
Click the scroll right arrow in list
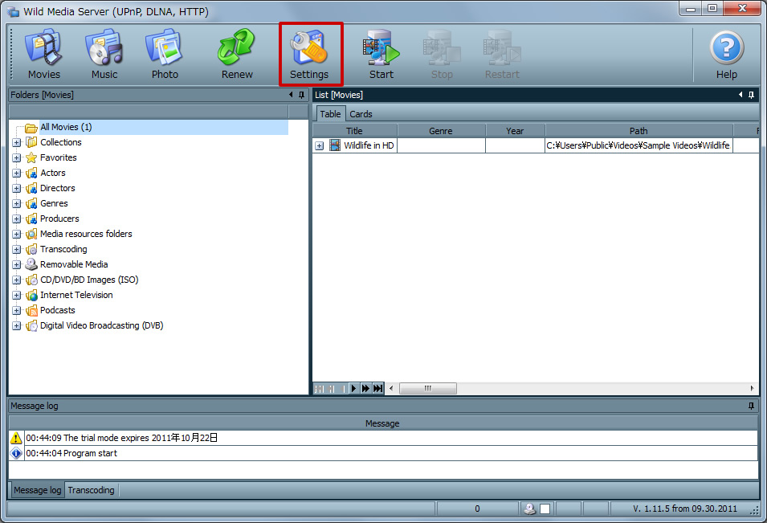752,389
